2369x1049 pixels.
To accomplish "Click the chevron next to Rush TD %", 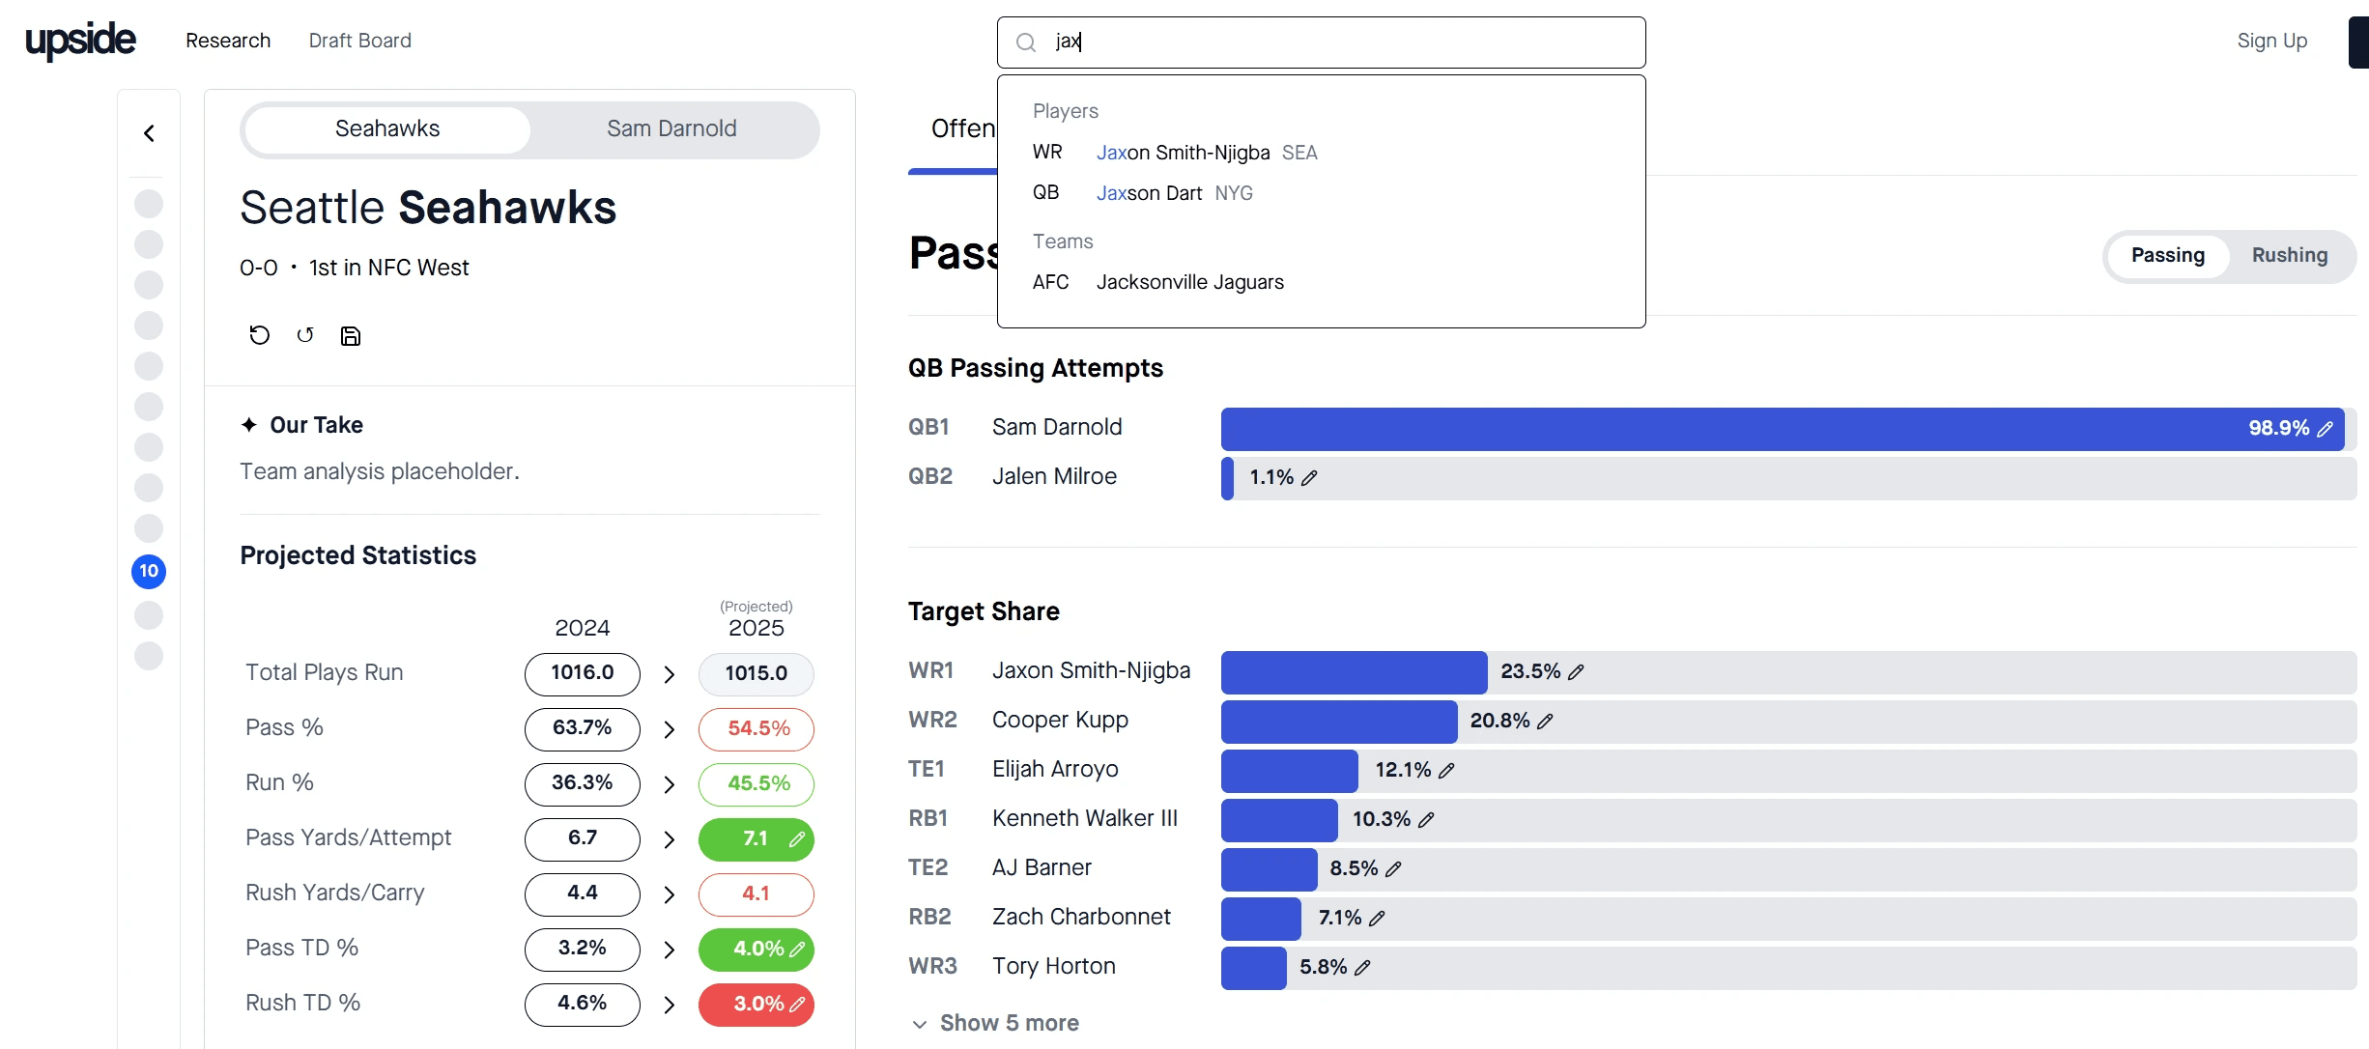I will point(669,1005).
